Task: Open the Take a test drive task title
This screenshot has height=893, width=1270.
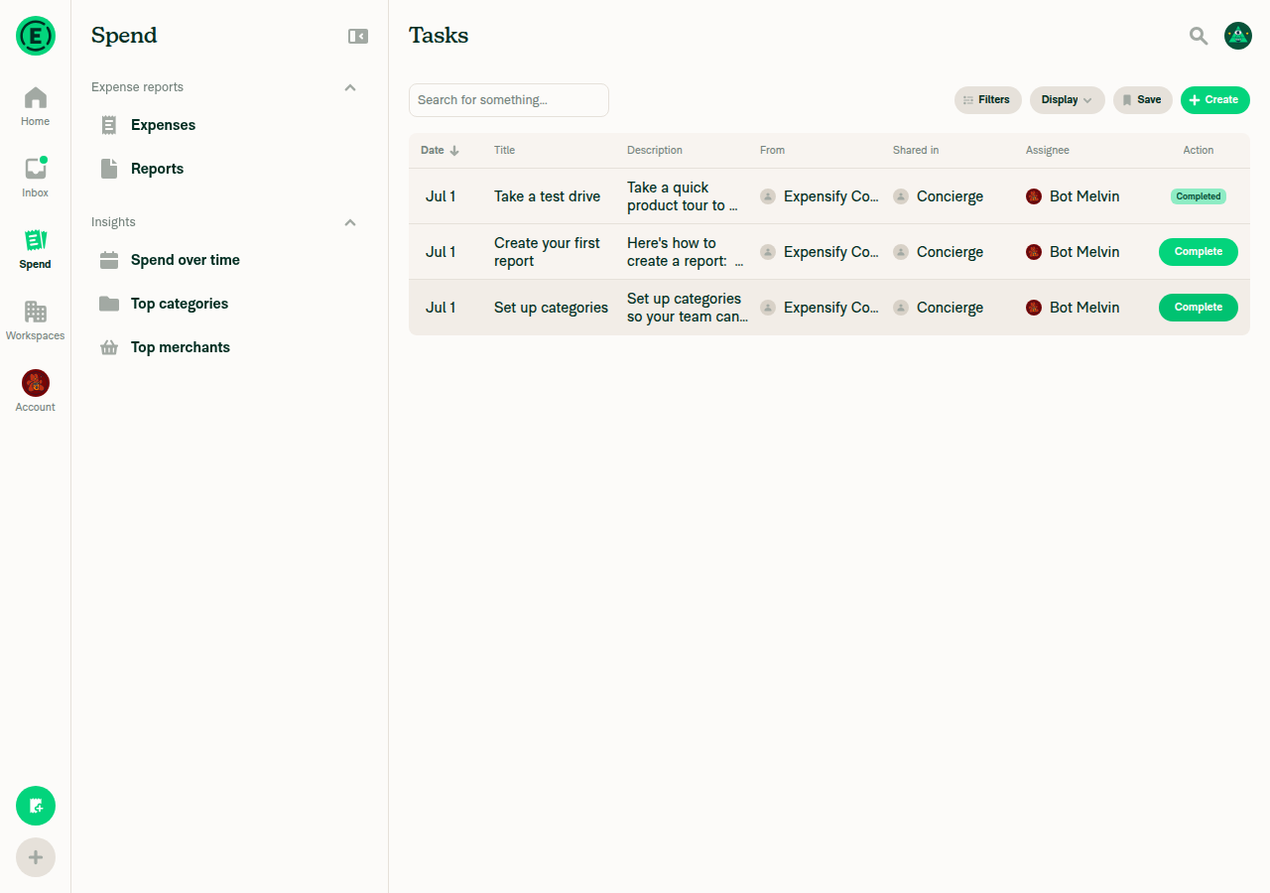Action: 547,196
